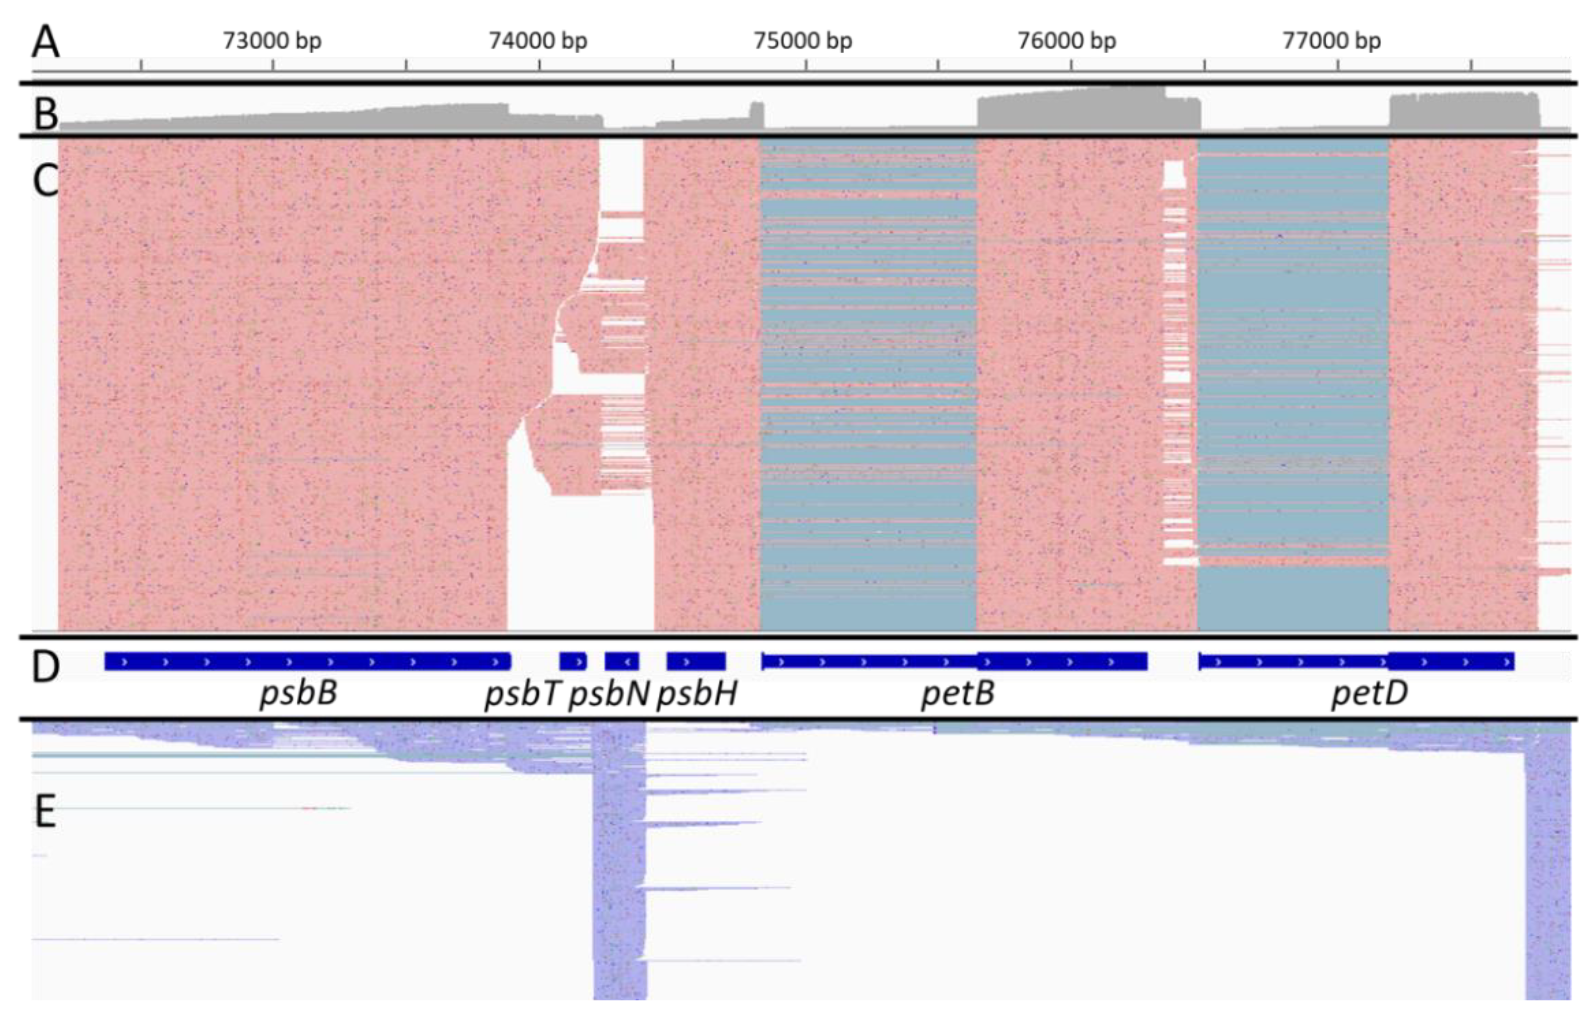Click the petD gene annotation bar

[1356, 661]
